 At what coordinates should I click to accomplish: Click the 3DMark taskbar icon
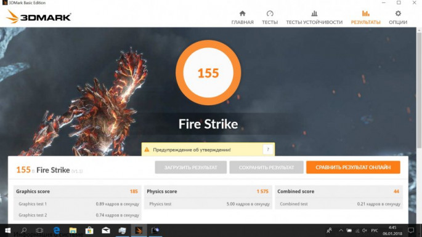[x=139, y=231]
